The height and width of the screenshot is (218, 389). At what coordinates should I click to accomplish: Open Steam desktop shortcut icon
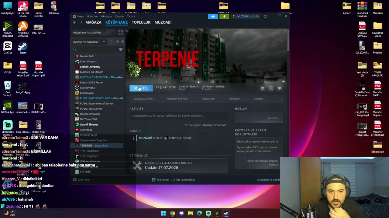23,47
